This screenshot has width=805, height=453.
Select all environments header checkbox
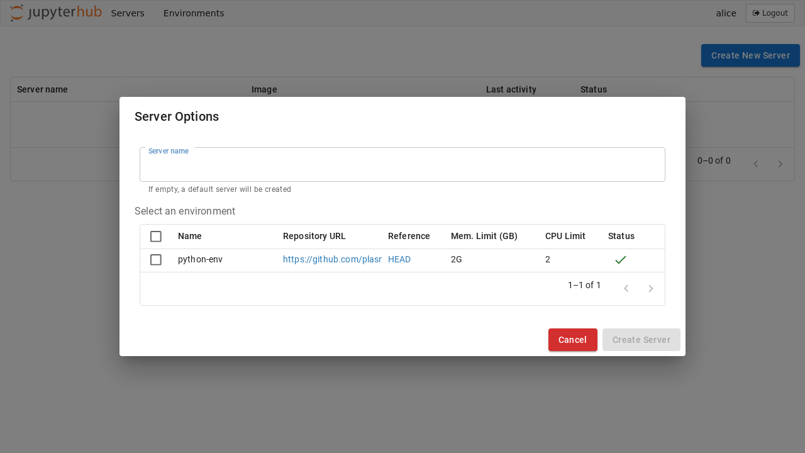tap(156, 237)
